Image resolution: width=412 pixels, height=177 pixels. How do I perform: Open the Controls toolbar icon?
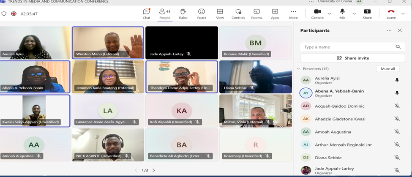[x=238, y=14]
